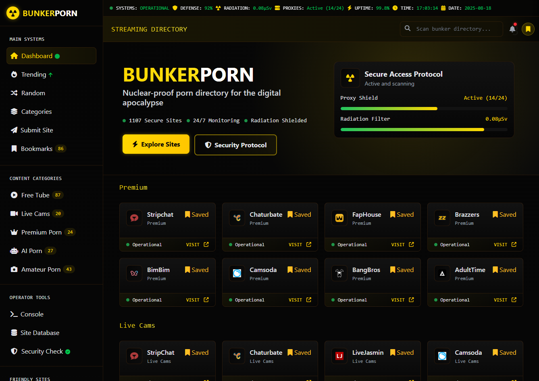Select Premium Porn sidebar category
Screen dimensions: 539x381
51,232
